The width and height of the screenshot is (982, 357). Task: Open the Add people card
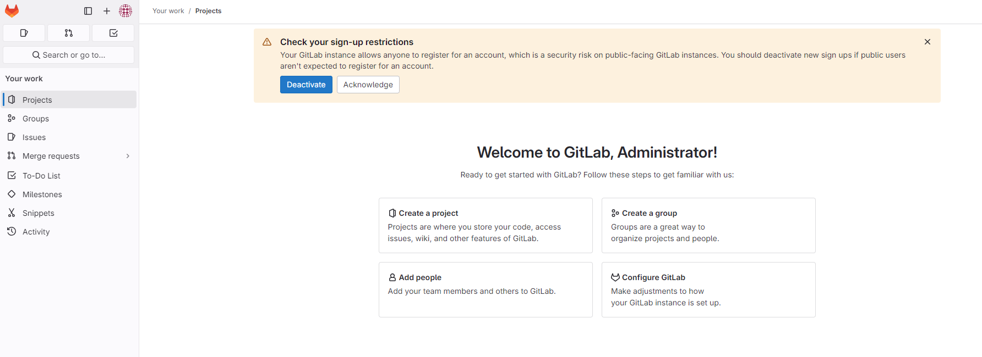point(485,289)
